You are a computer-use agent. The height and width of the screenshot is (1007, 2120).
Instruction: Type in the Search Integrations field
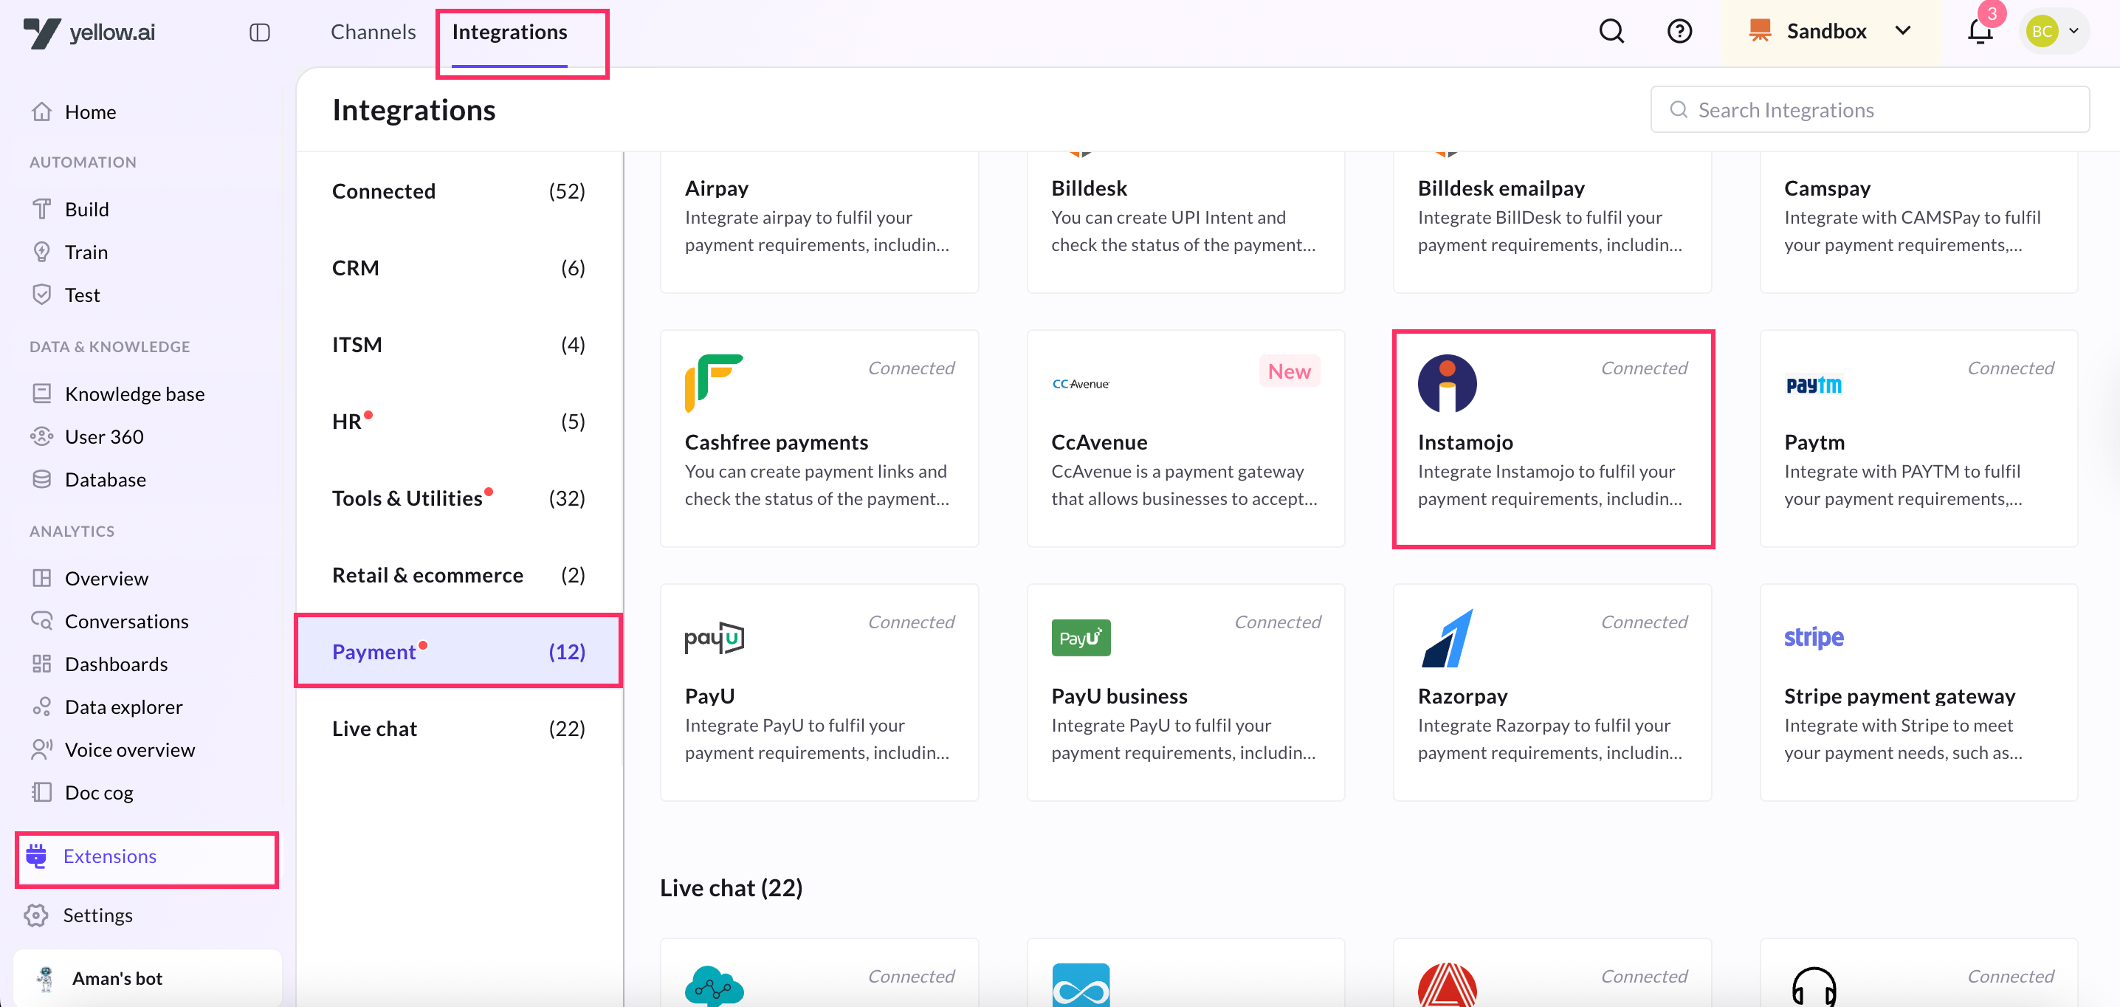pyautogui.click(x=1869, y=109)
